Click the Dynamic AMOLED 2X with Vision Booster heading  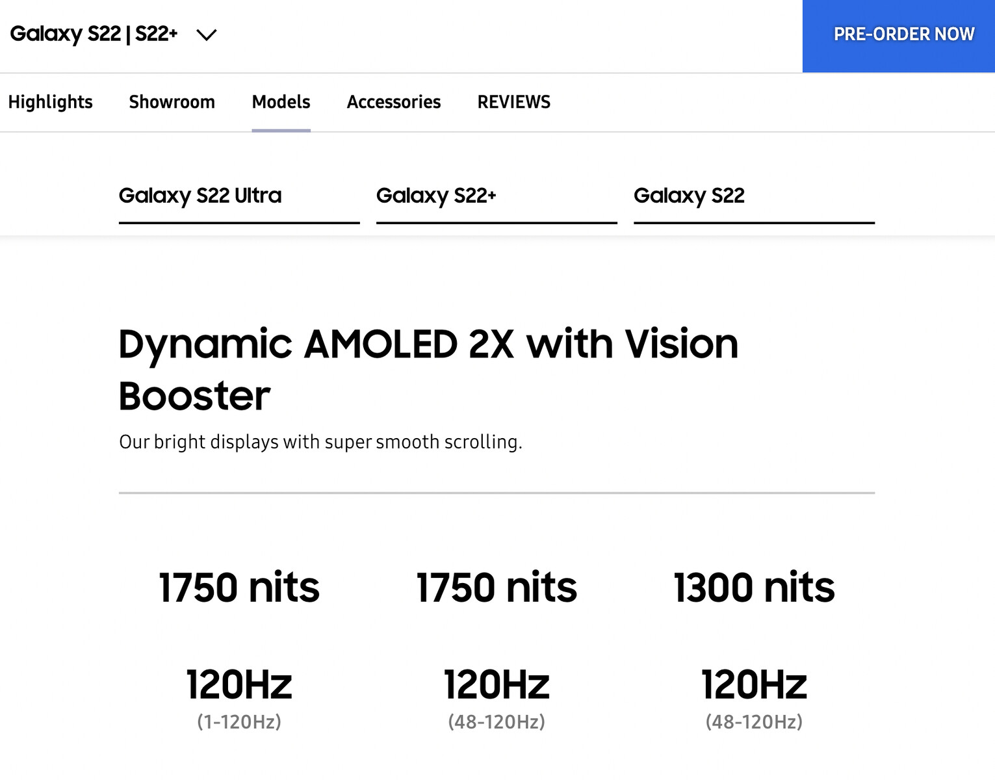pyautogui.click(x=428, y=369)
